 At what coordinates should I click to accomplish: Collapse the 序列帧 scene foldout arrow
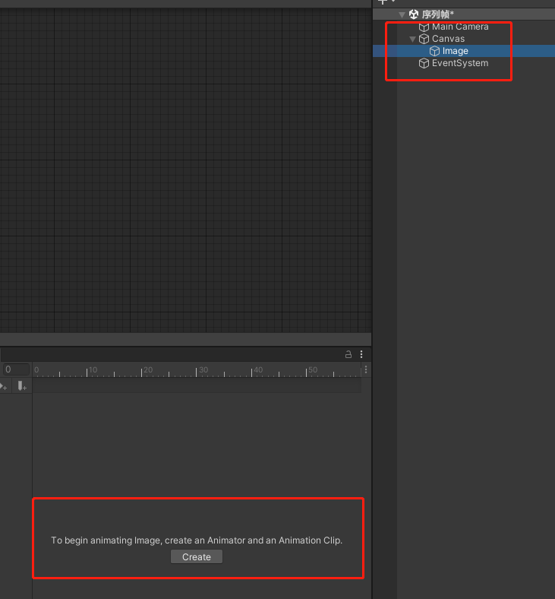click(x=402, y=15)
